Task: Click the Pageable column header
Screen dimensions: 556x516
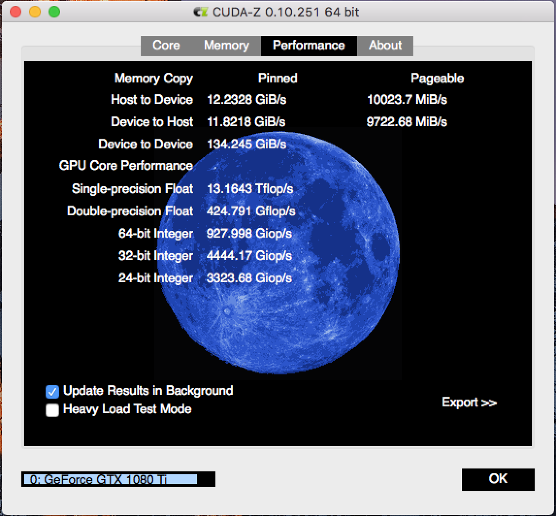Action: point(437,79)
